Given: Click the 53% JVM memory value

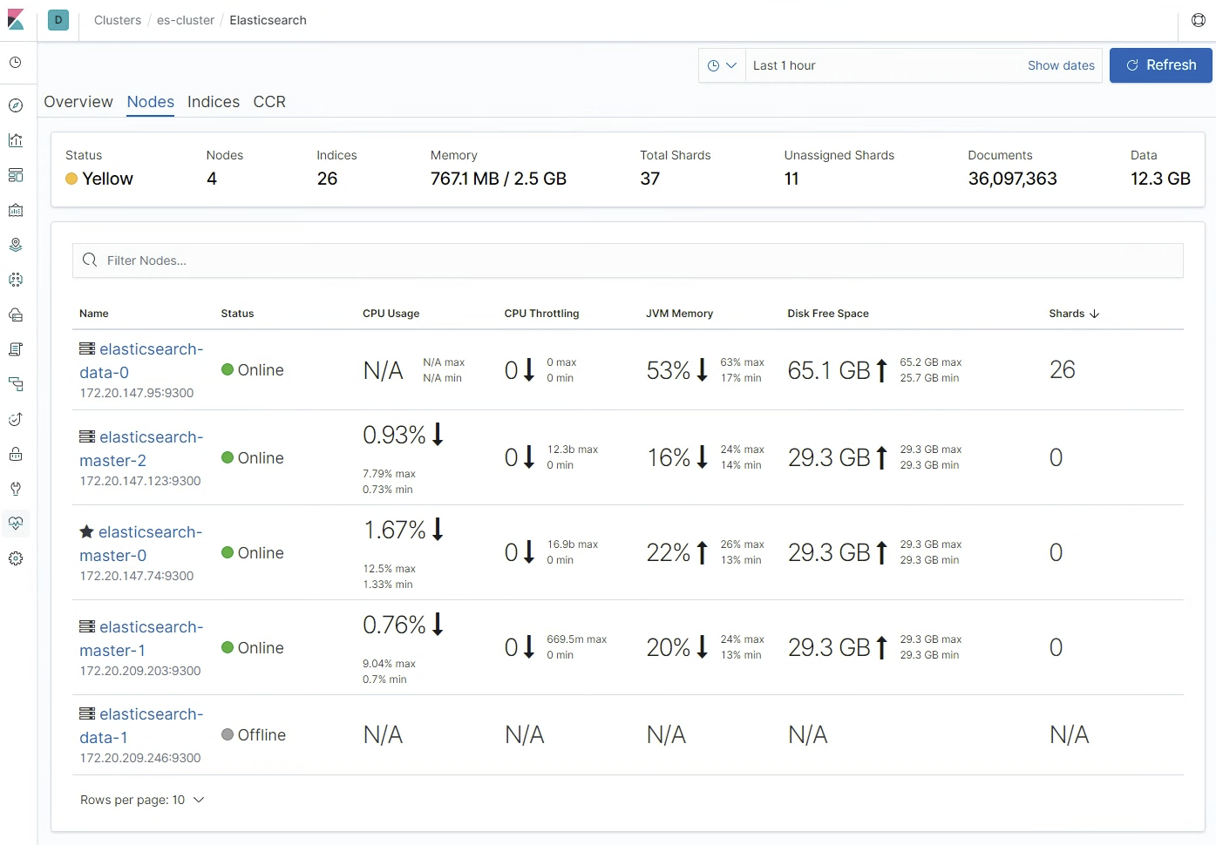Looking at the screenshot, I should (668, 370).
